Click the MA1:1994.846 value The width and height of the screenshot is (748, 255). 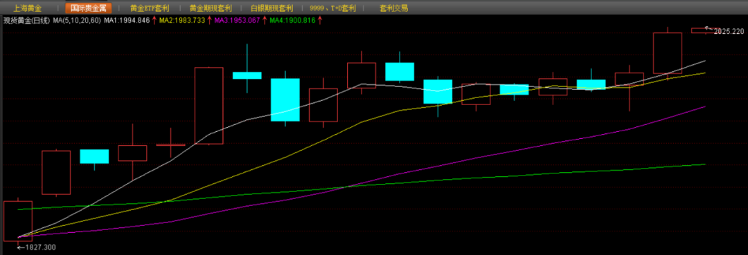point(127,21)
